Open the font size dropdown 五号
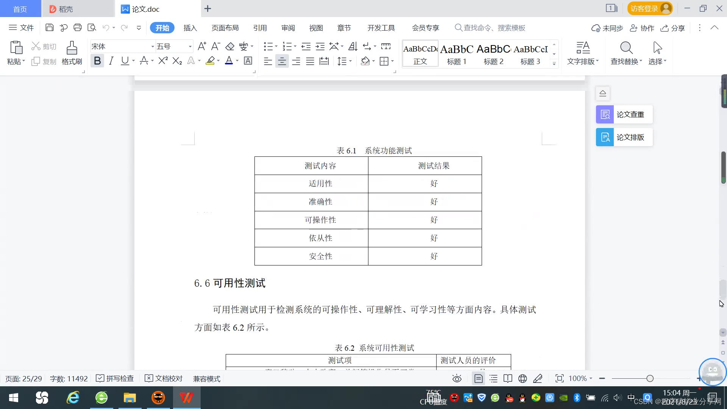Viewport: 727px width, 409px height. [190, 47]
